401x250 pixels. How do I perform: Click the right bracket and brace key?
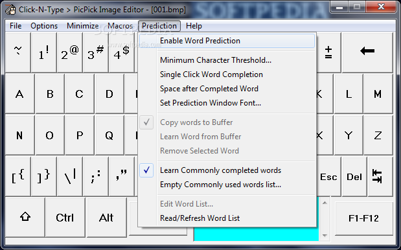point(44,176)
